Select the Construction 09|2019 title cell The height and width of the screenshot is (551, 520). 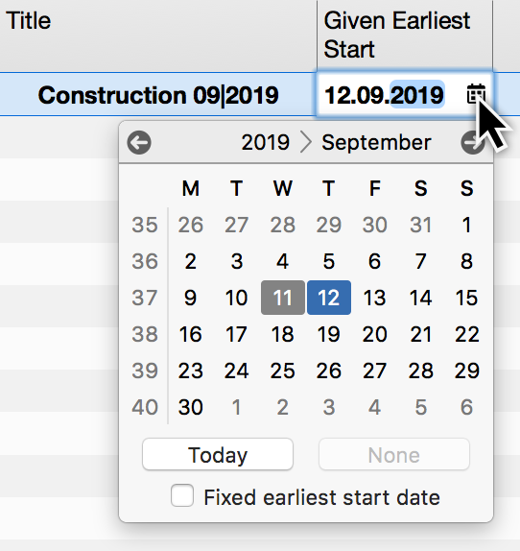(x=158, y=95)
